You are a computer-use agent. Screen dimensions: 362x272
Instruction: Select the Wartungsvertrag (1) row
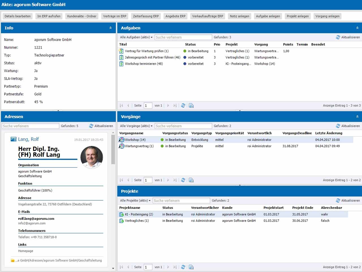(x=236, y=146)
